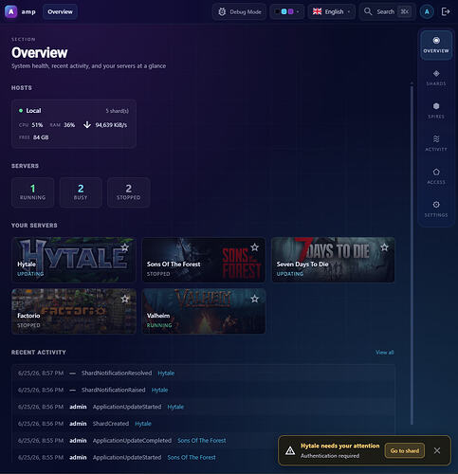Star the Seven Days To Die server
The image size is (458, 474).
384,247
